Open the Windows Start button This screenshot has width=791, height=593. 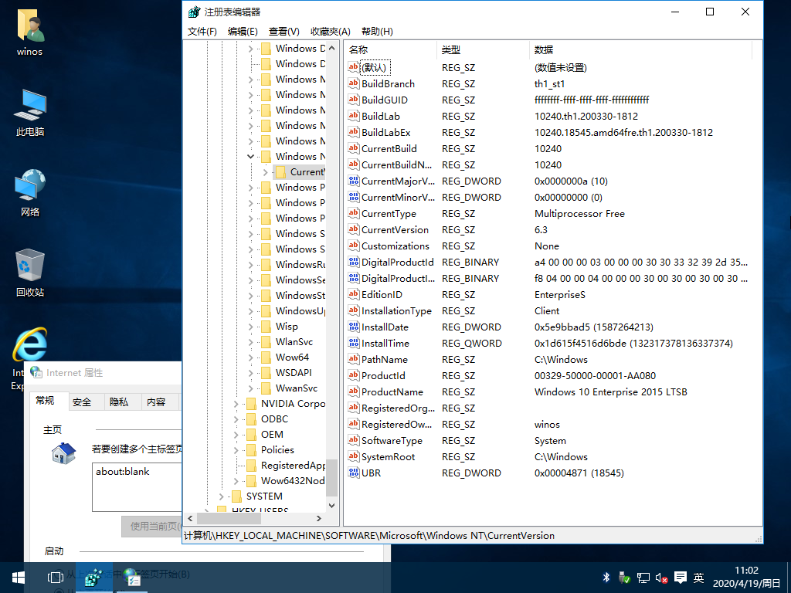[19, 578]
